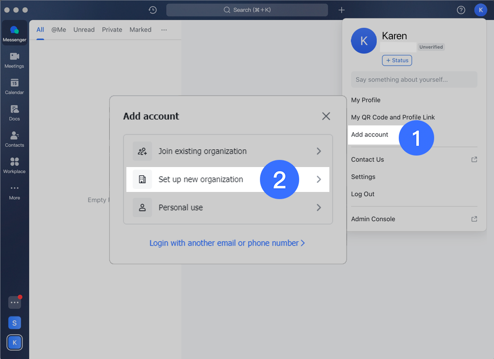Screen dimensions: 494x359
Task: Switch to the Unread tab
Action: click(84, 30)
